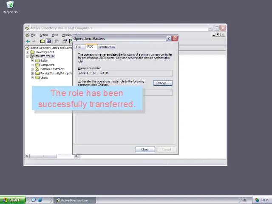The image size is (272, 204).
Task: Expand the Computers node
Action: click(32, 65)
